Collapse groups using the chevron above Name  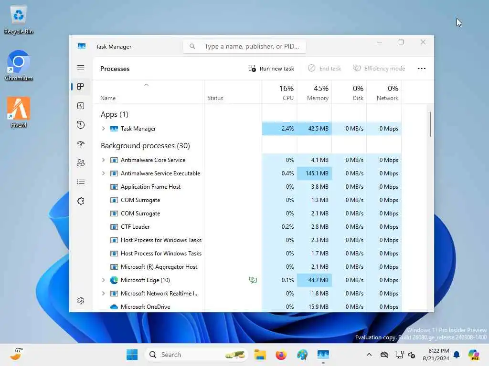click(x=146, y=85)
